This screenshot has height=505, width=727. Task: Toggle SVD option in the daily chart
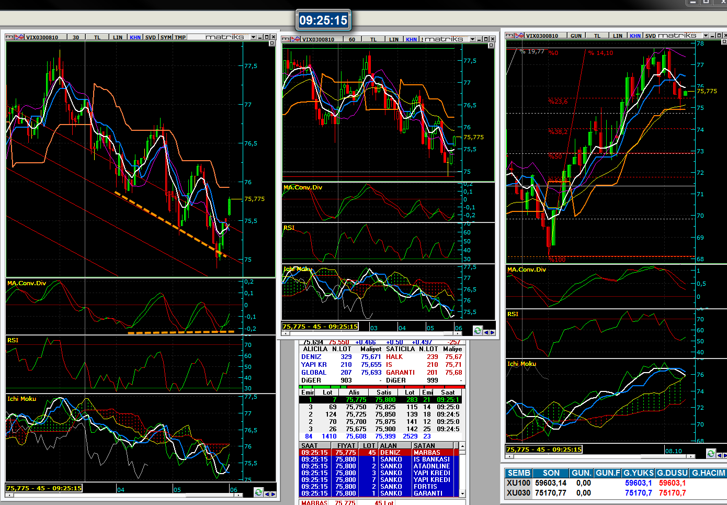(x=650, y=36)
